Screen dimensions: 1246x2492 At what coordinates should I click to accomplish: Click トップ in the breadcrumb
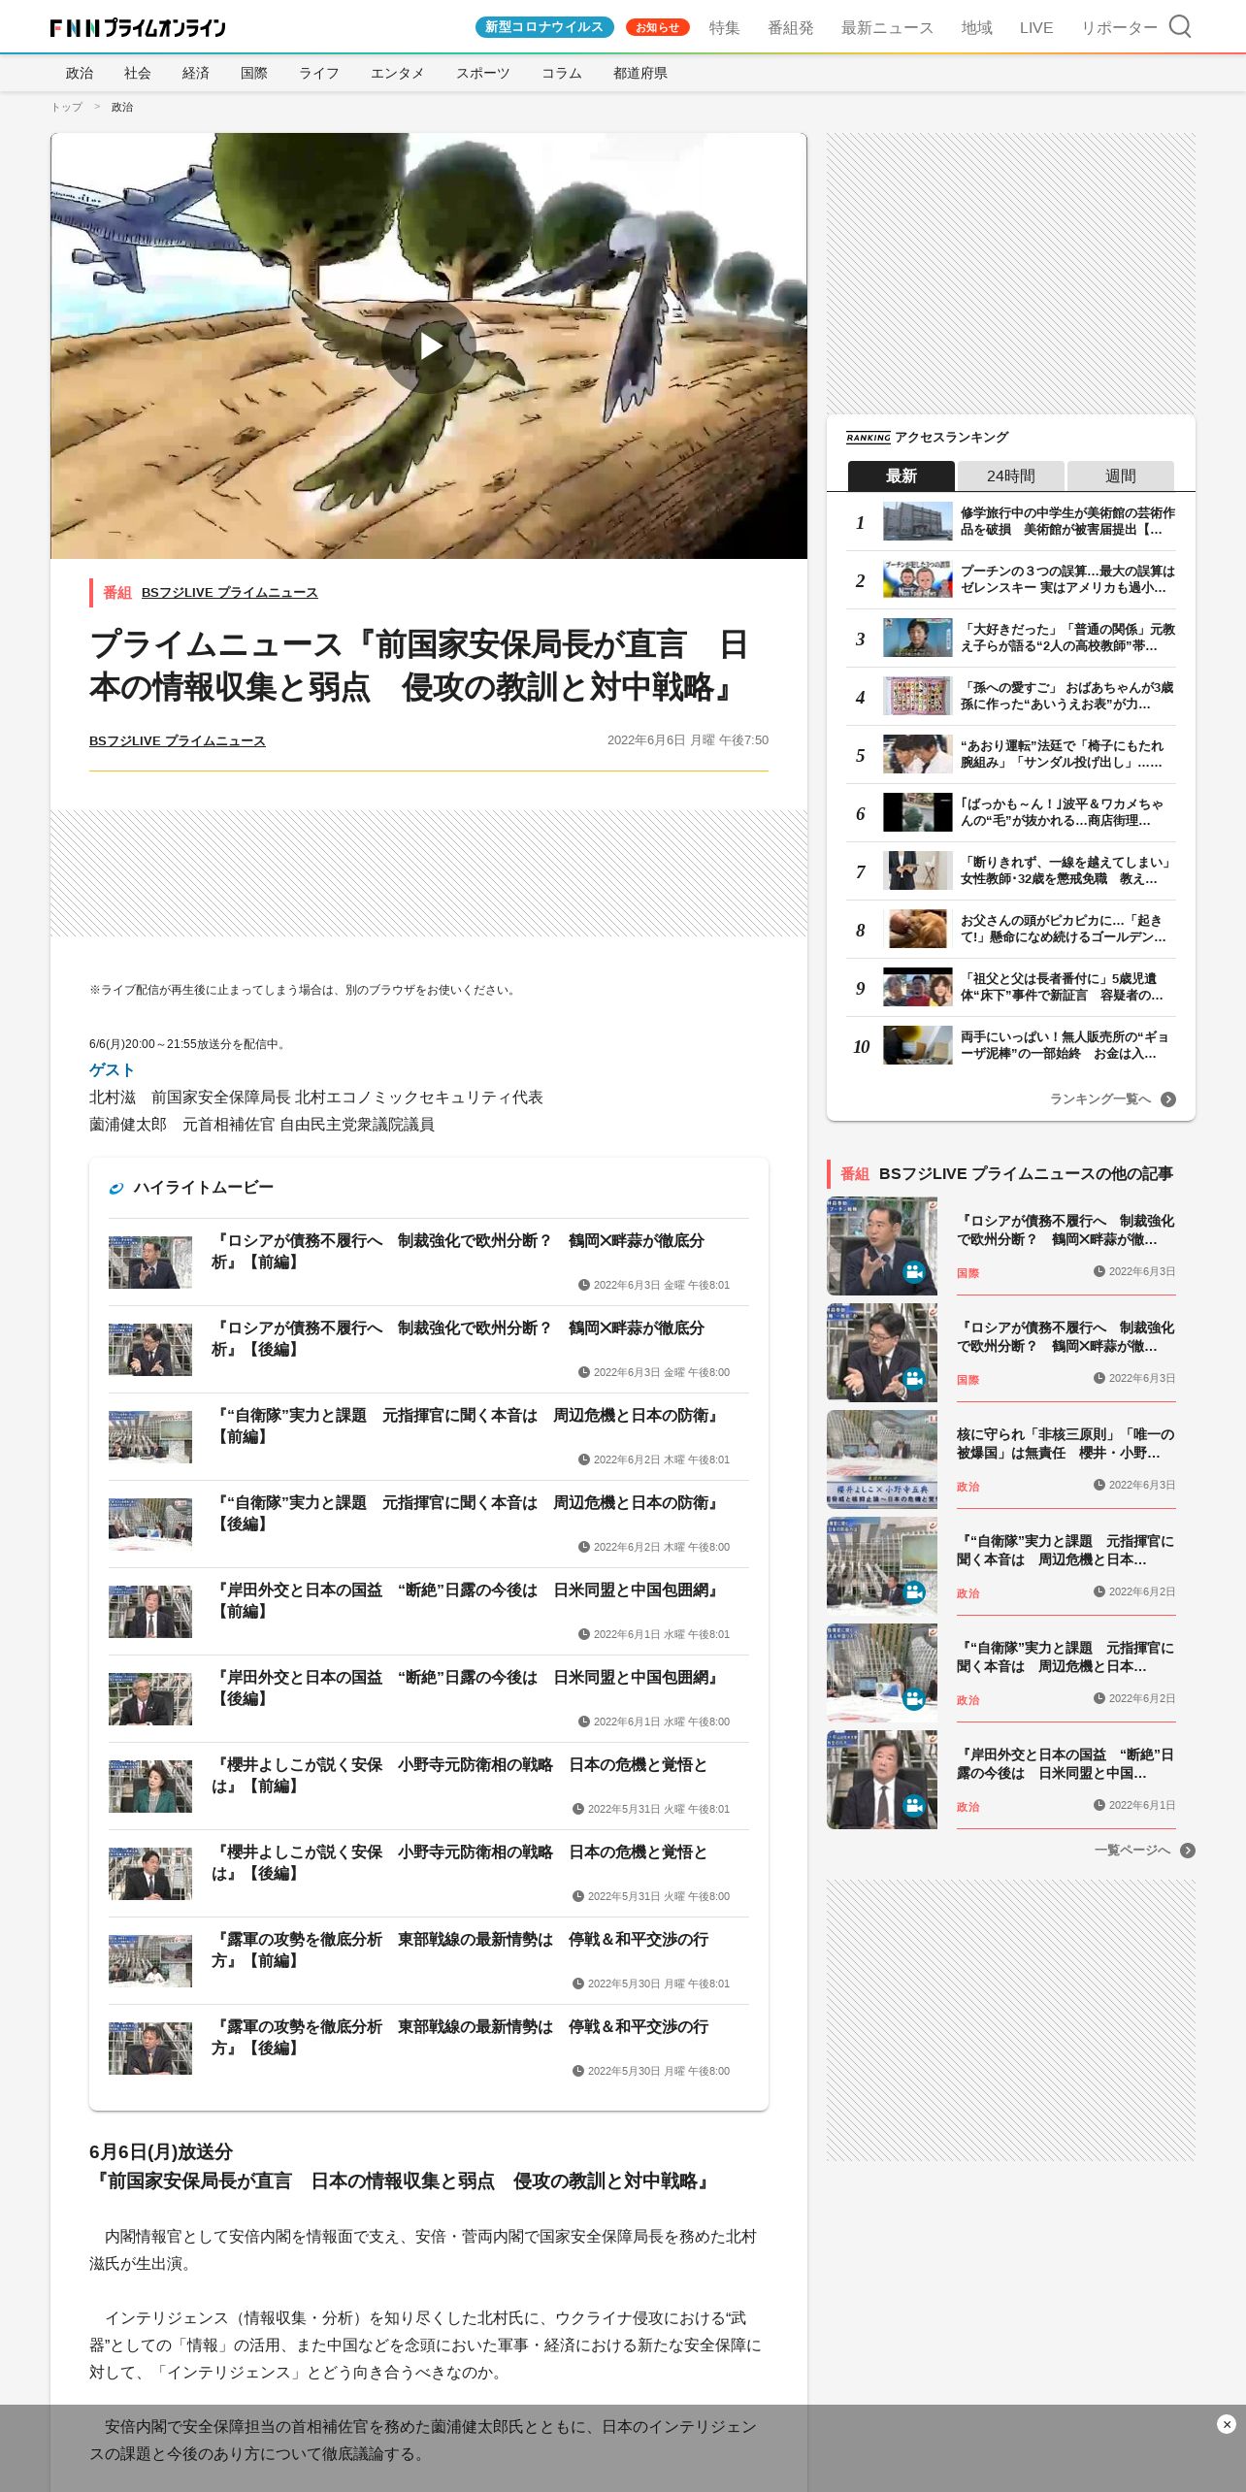coord(67,107)
